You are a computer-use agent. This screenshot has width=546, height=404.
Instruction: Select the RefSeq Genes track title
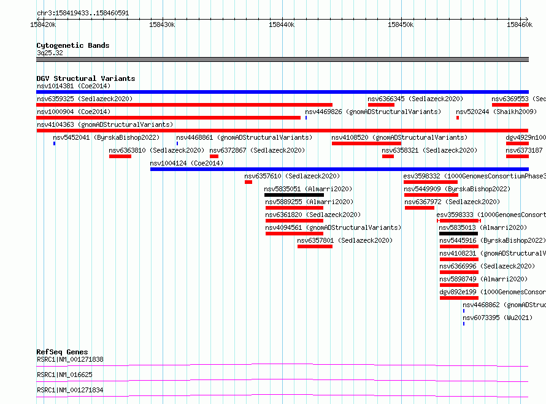pos(62,352)
